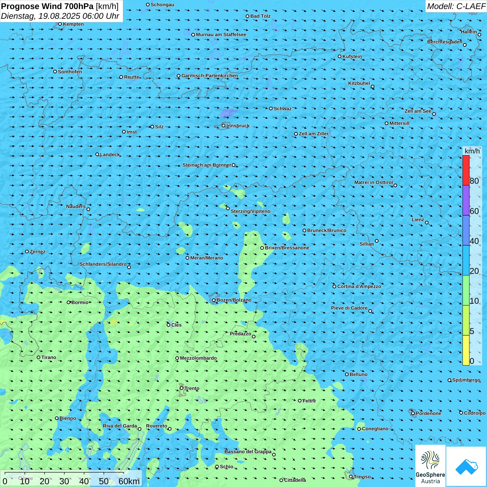
Task: Click the 'Bassano del Grappa' label
Action: 248,452
